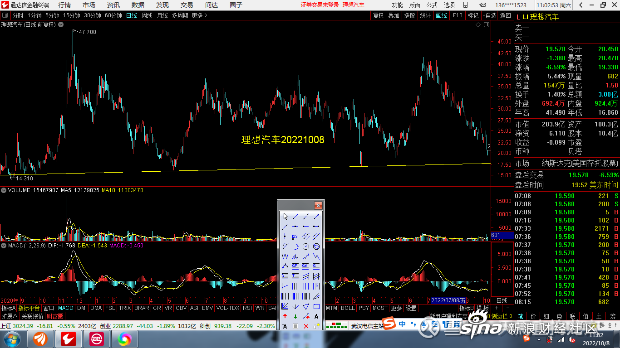Open the red bird app on taskbar
Screen dimensions: 620x348
(x=69, y=338)
